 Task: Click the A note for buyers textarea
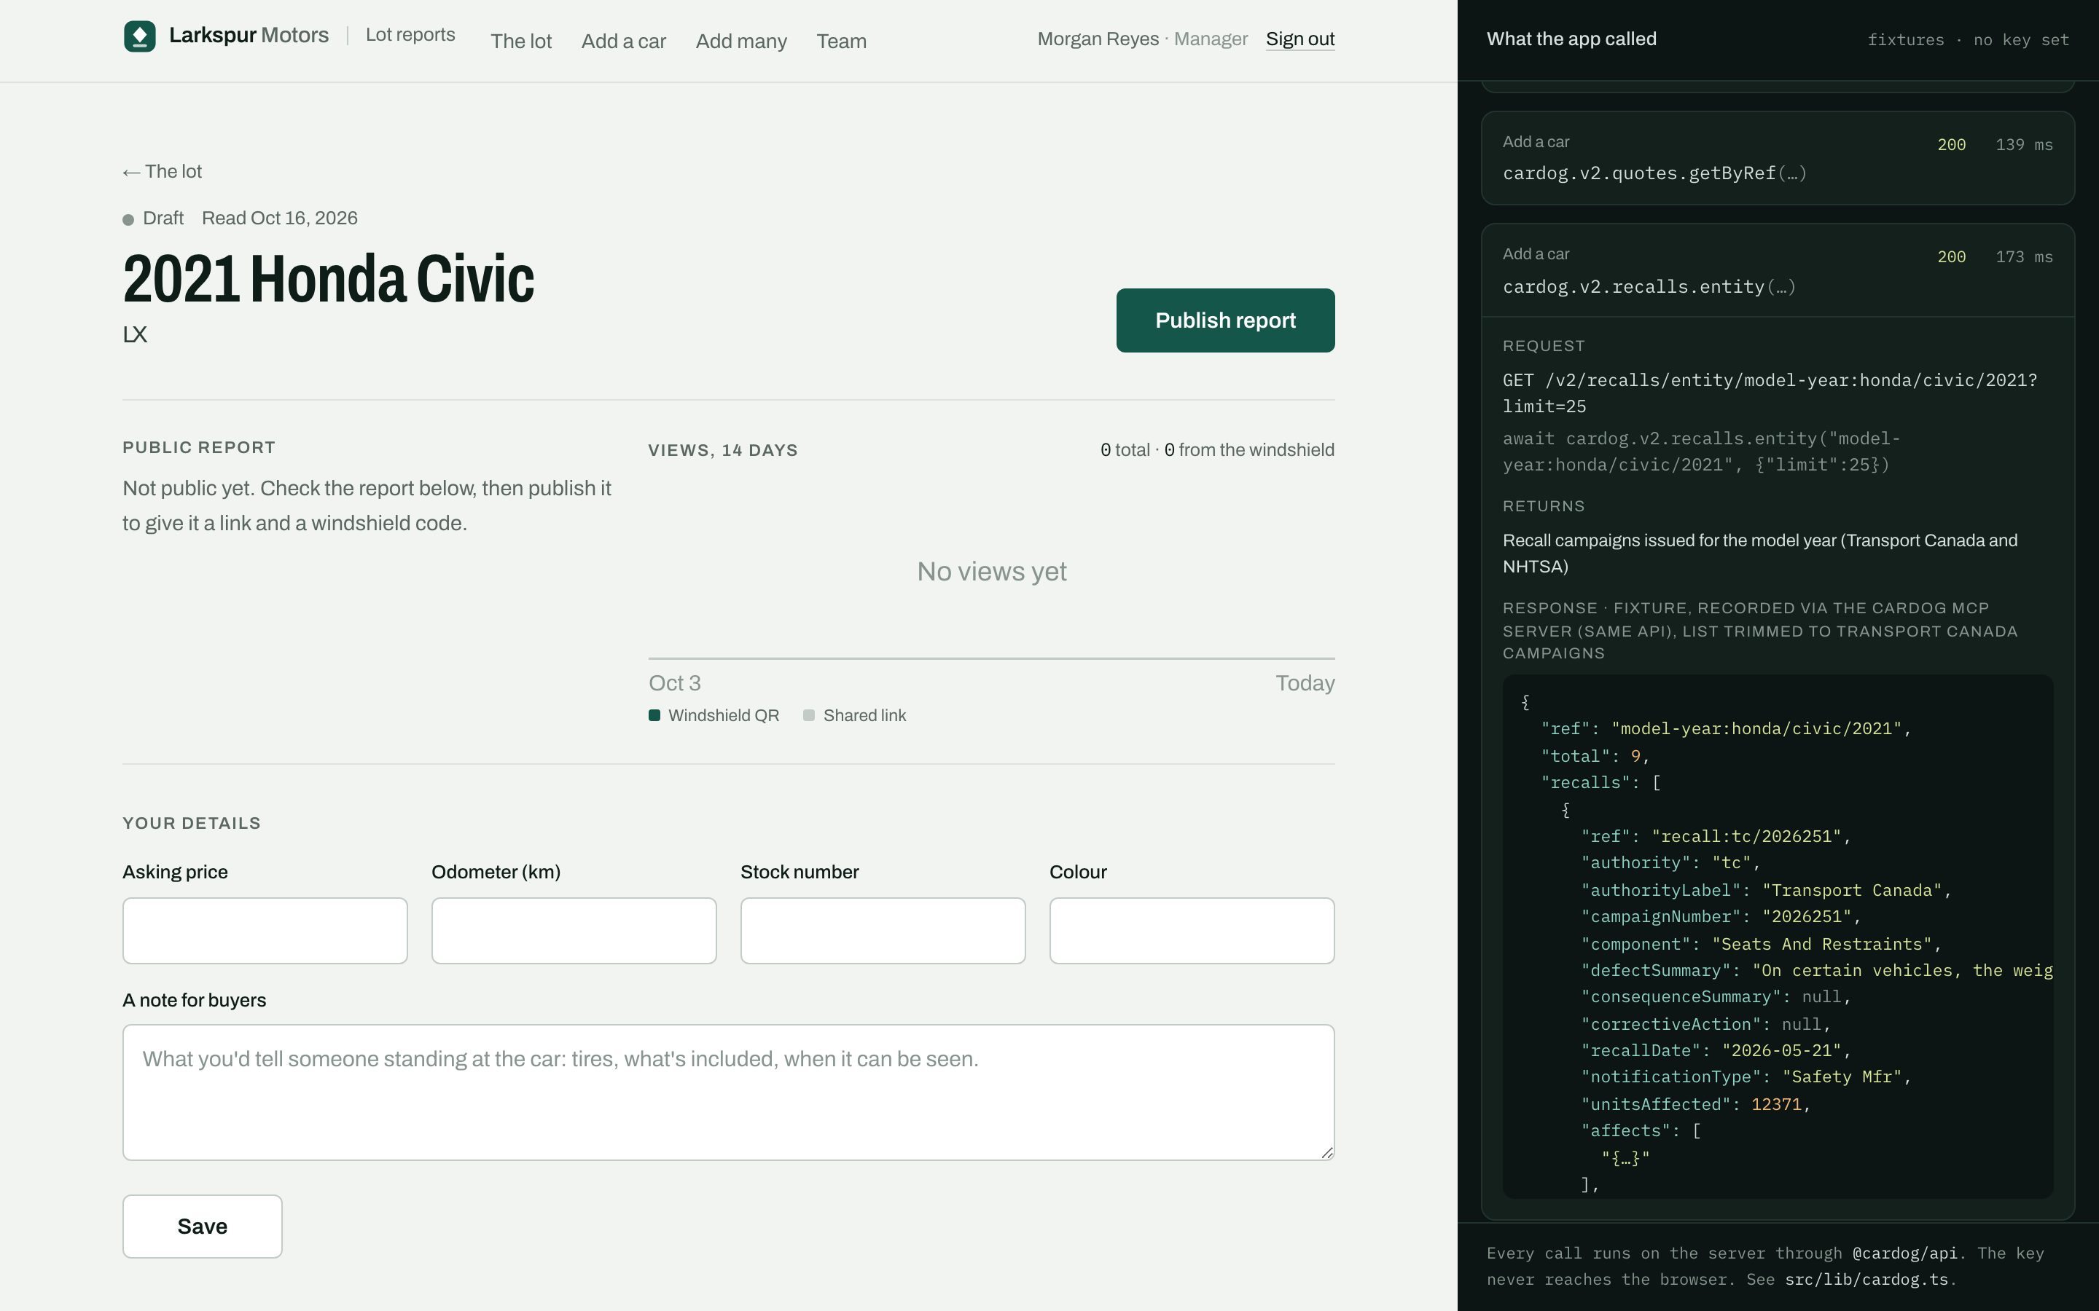coord(729,1092)
